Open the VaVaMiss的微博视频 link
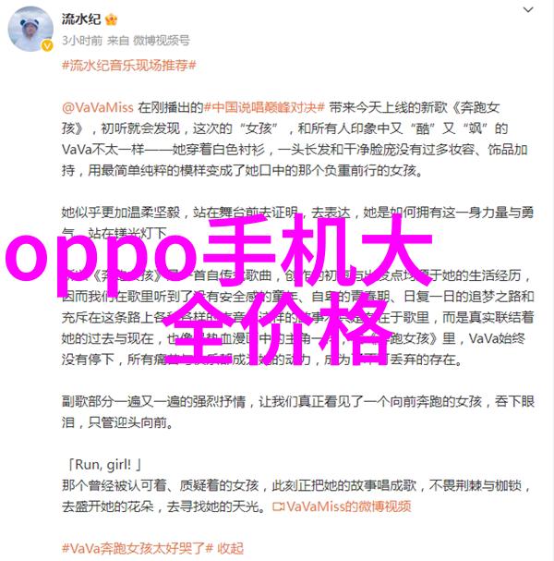This screenshot has height=561, width=554. (348, 506)
